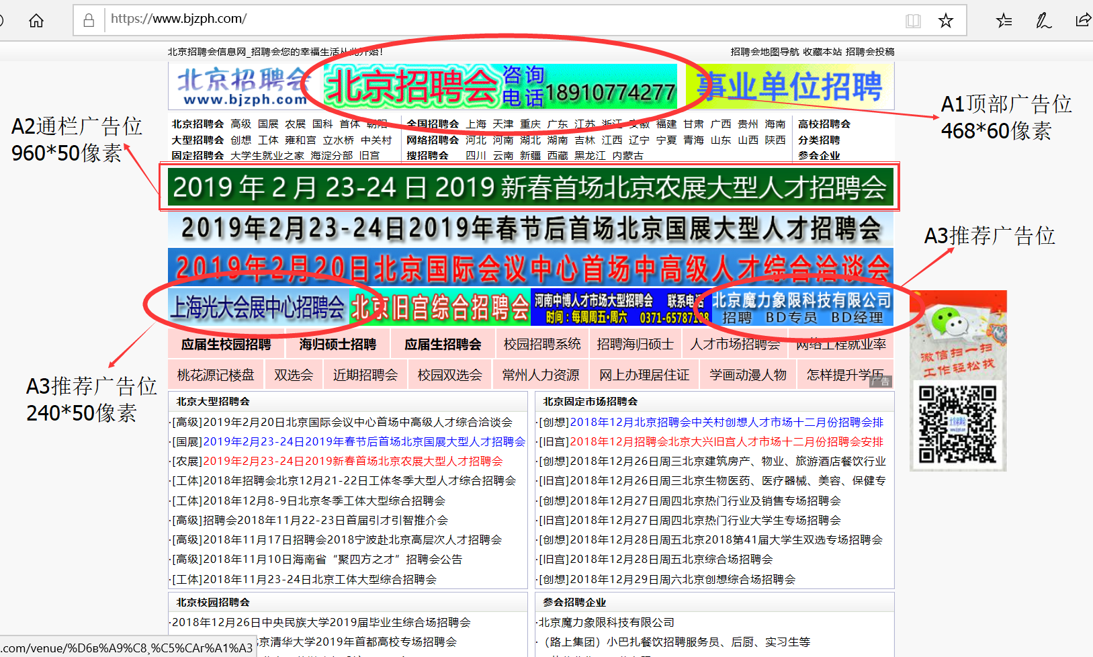The height and width of the screenshot is (657, 1093).
Task: Click 桃花源记楼盘 ad button
Action: [x=216, y=375]
